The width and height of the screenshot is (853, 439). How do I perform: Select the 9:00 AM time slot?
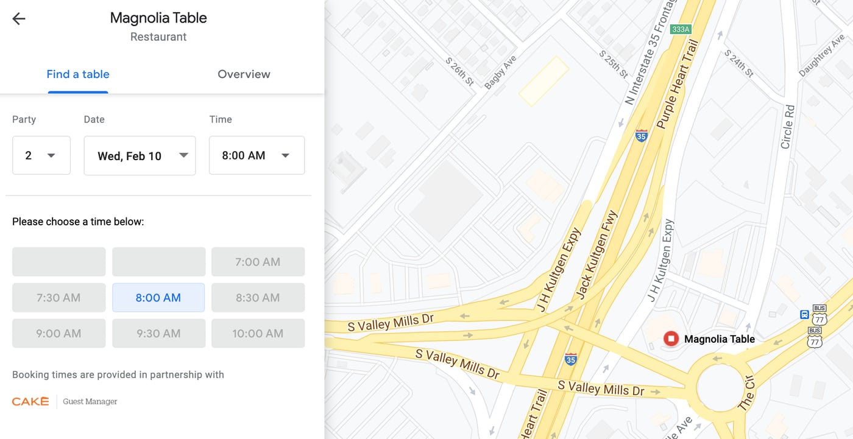click(58, 334)
